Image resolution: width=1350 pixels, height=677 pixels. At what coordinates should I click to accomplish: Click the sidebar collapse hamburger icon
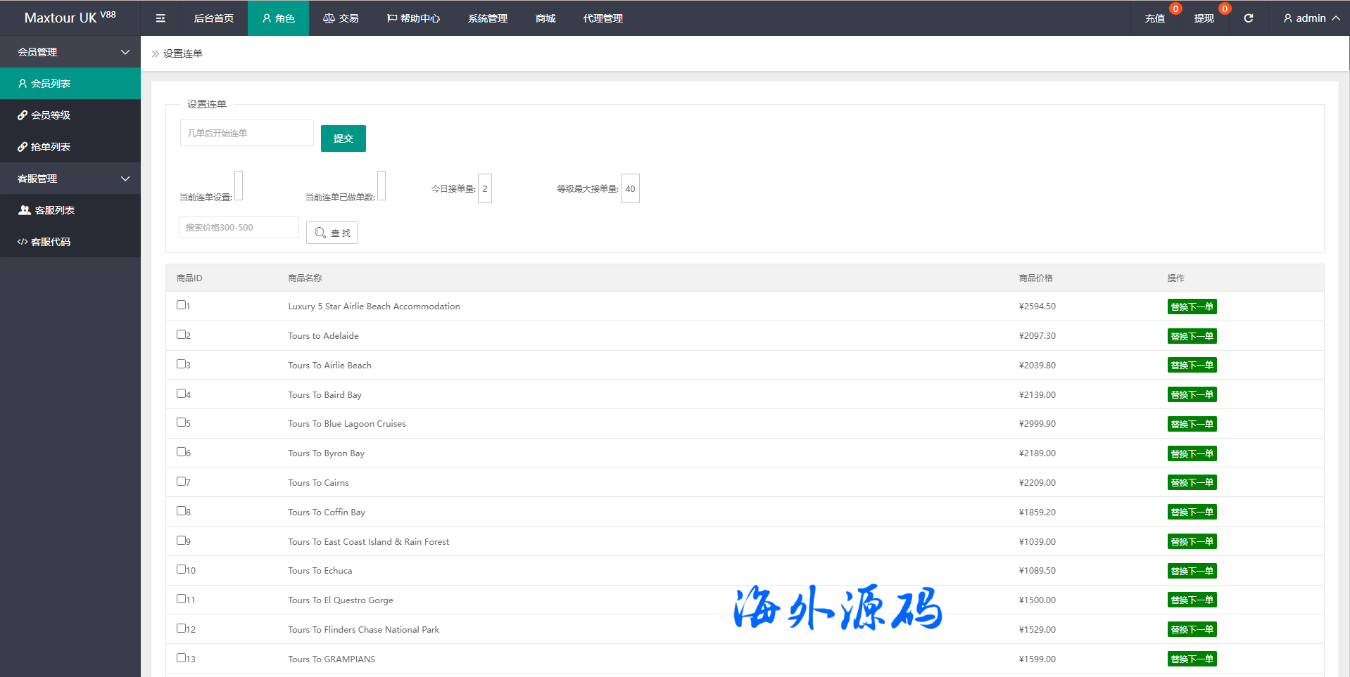[160, 18]
